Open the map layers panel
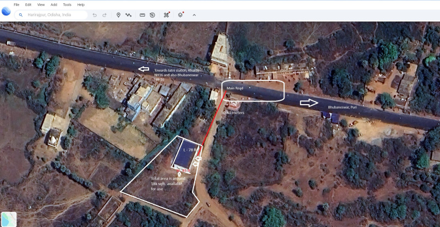 [180, 15]
